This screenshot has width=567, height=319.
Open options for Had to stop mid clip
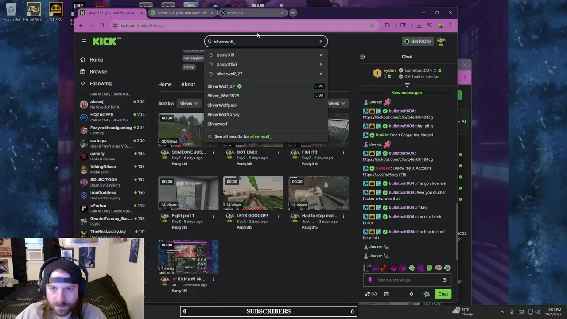[343, 216]
